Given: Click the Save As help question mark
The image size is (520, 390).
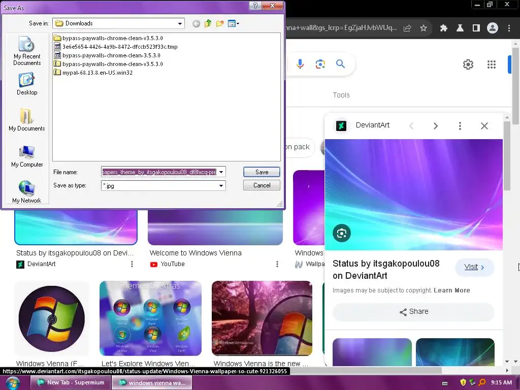Looking at the screenshot, I should [255, 6].
